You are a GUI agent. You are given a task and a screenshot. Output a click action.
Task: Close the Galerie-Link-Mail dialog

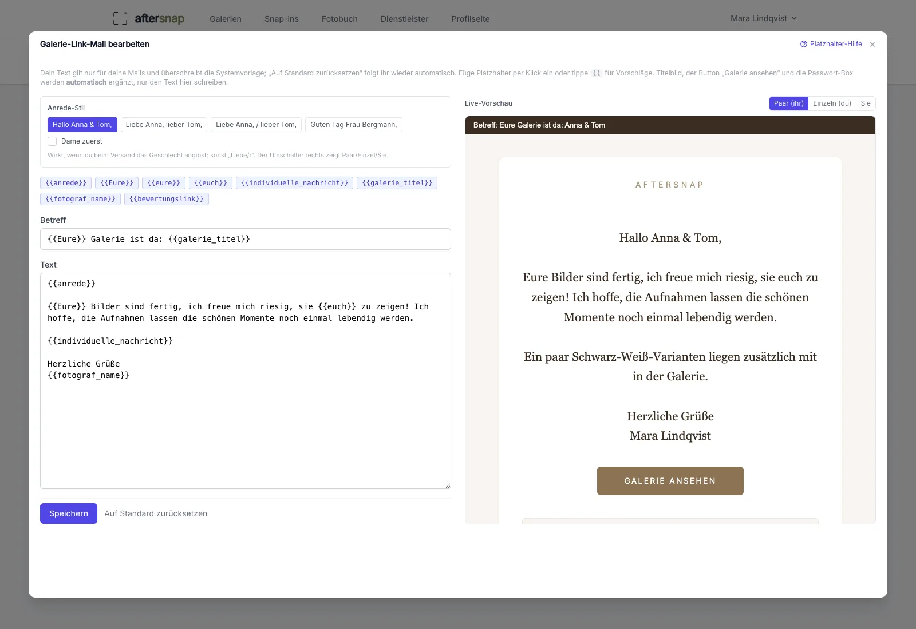coord(872,45)
